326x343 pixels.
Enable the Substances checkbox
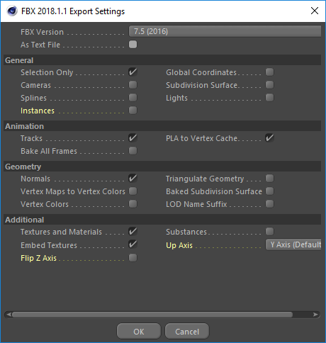click(x=269, y=232)
